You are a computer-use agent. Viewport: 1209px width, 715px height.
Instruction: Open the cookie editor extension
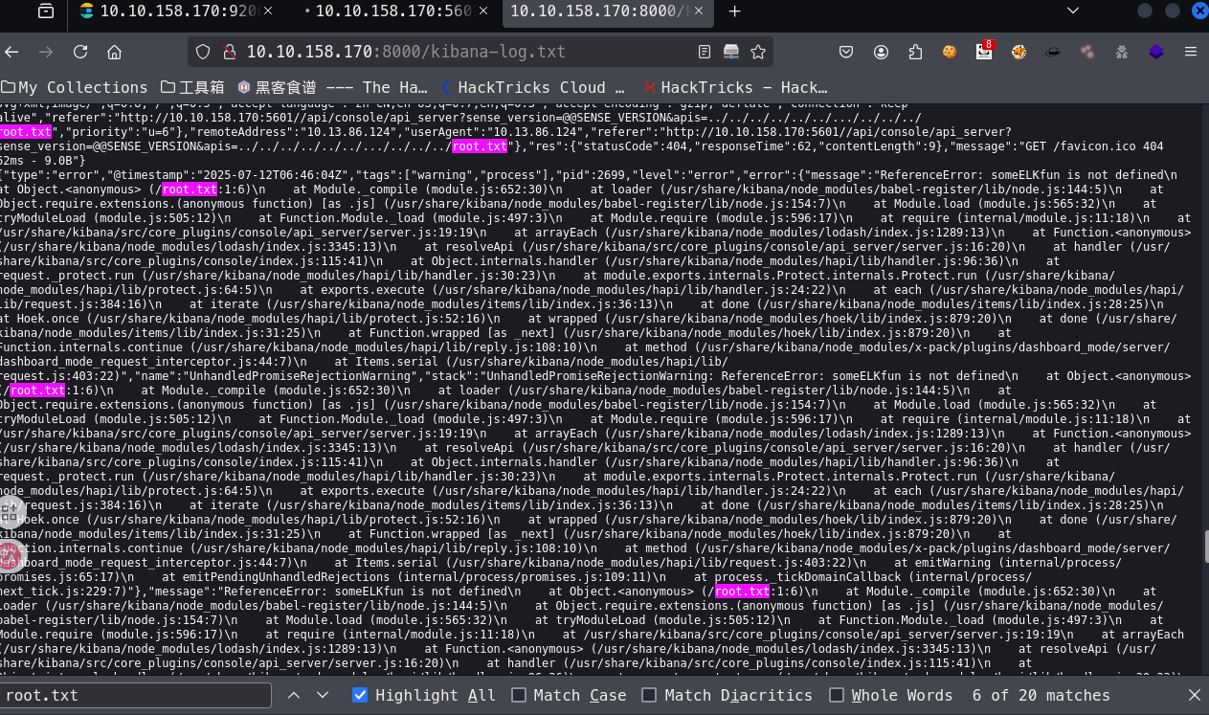pos(950,52)
